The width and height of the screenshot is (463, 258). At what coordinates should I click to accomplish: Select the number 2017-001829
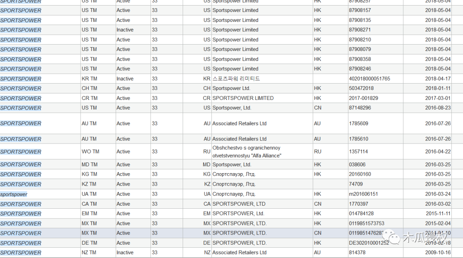pyautogui.click(x=364, y=98)
